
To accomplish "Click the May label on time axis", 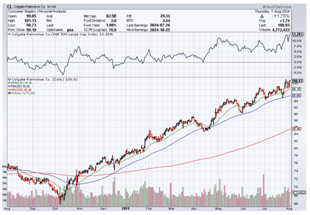I will coord(218,209).
